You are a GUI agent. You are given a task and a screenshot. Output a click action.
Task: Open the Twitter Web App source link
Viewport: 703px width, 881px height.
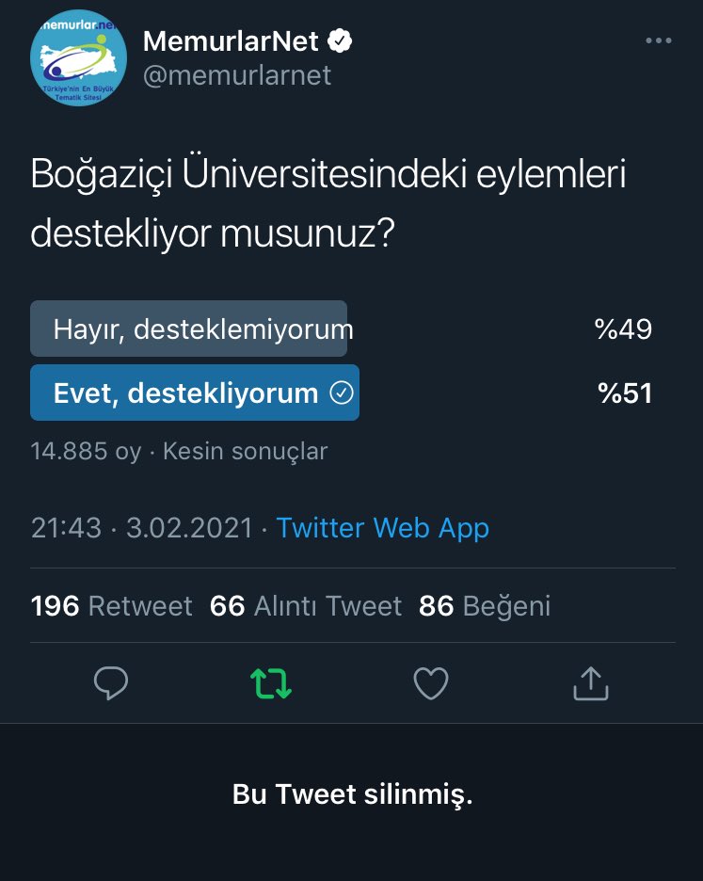(x=382, y=528)
